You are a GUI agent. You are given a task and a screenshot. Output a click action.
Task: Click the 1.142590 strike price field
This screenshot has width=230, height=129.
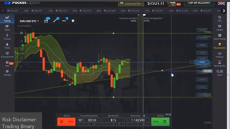click(138, 120)
